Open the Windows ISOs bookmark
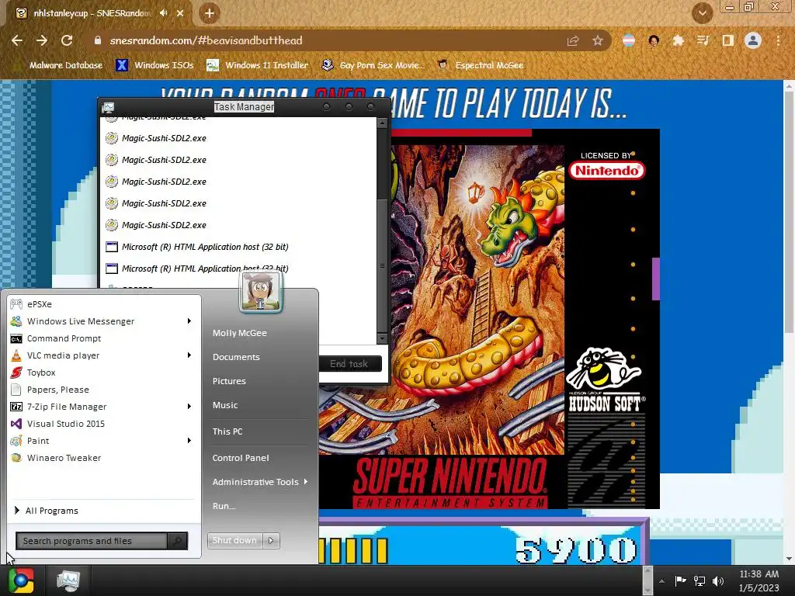Viewport: 795px width, 596px height. click(x=155, y=65)
